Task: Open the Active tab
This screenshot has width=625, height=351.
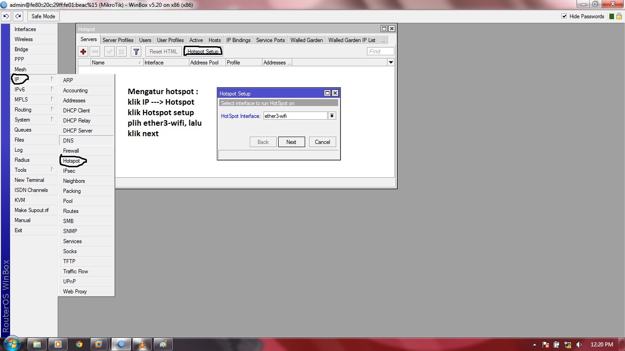Action: click(x=196, y=40)
